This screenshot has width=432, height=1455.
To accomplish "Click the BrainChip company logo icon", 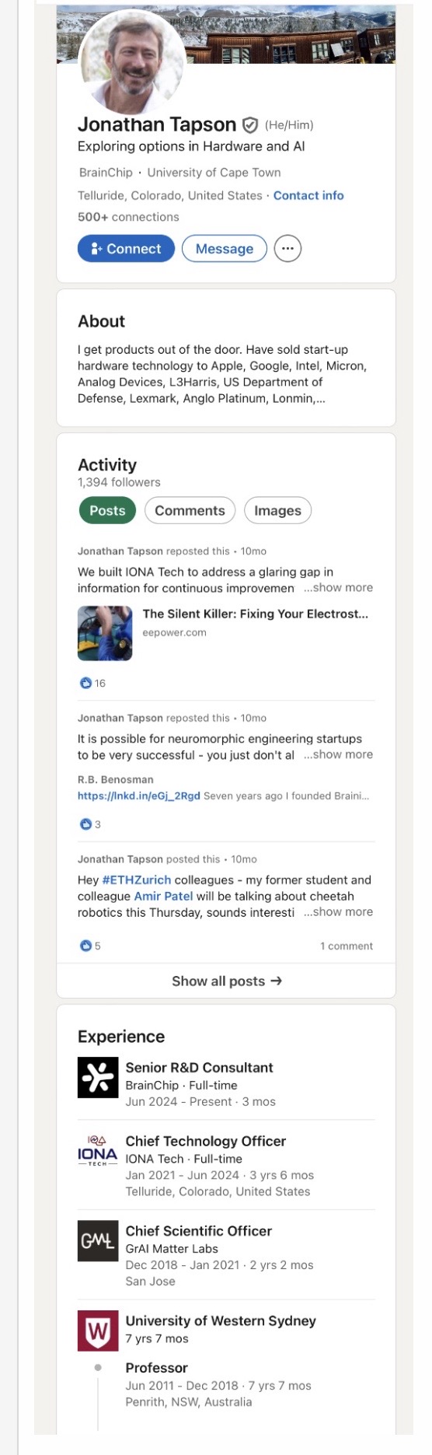I will 98,1077.
